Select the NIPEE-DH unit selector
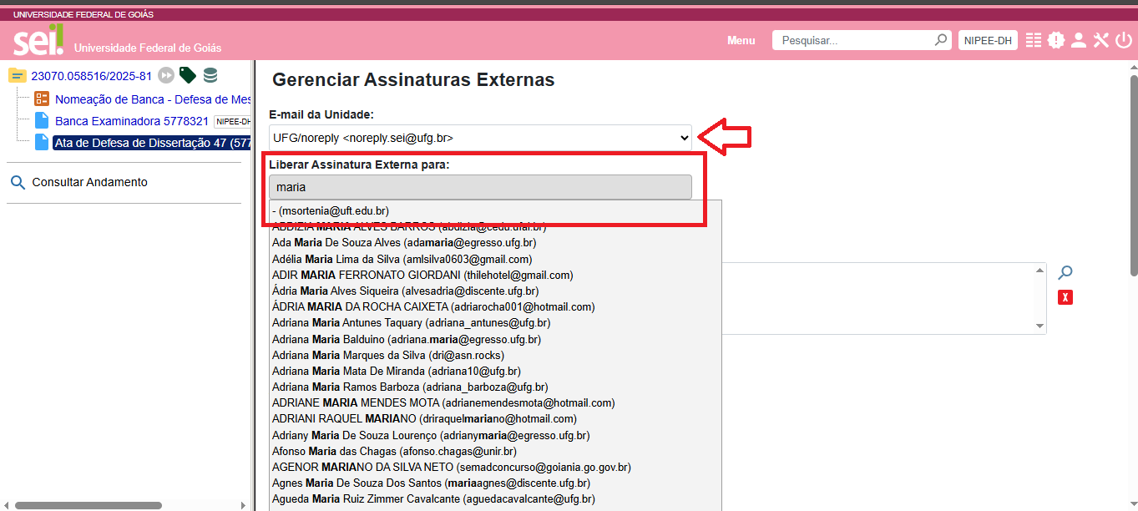The height and width of the screenshot is (511, 1138). point(988,40)
